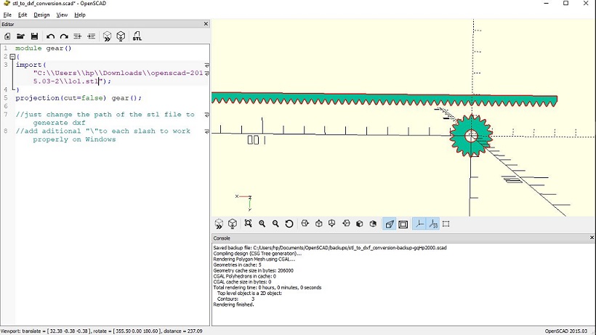Switch to the Bottom view
This screenshot has height=335, width=596.
[332, 224]
